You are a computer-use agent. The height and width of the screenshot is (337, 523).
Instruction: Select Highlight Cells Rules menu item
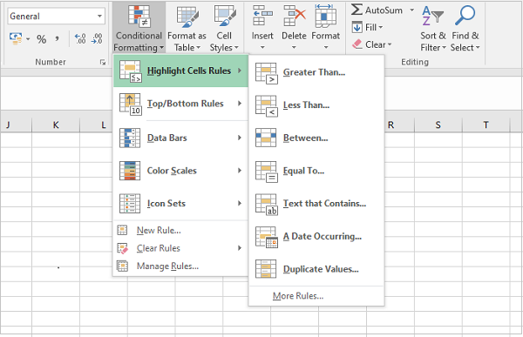tap(180, 71)
